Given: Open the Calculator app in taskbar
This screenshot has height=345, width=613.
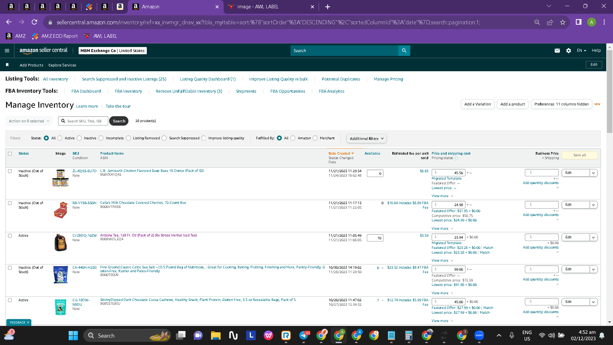Looking at the screenshot, I should pyautogui.click(x=409, y=335).
